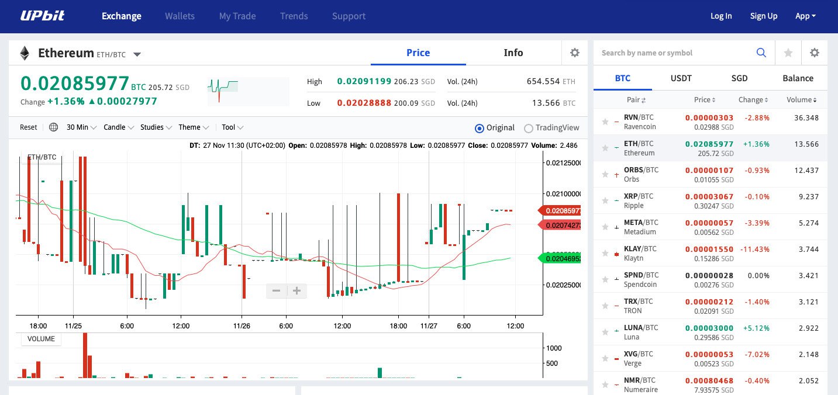The height and width of the screenshot is (395, 838).
Task: Click the 0.0204695 green marker on price axis
Action: click(559, 258)
